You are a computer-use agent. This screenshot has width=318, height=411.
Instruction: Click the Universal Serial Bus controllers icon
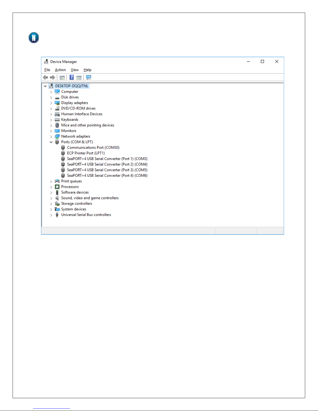[57, 215]
